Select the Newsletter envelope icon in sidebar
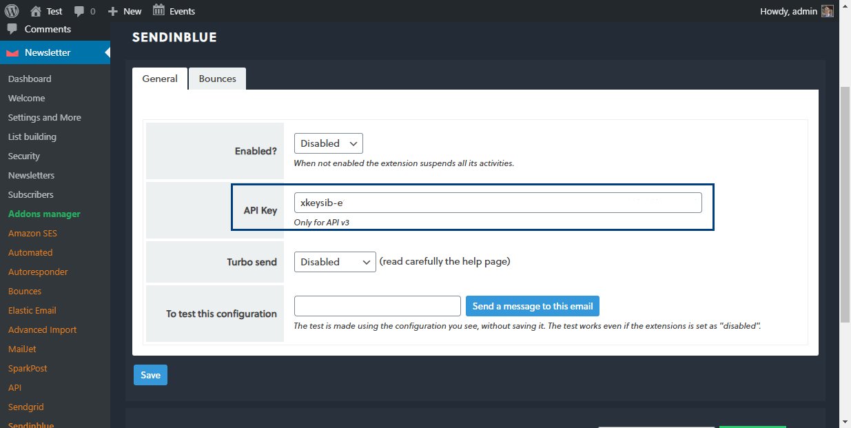The width and height of the screenshot is (851, 428). coord(12,52)
